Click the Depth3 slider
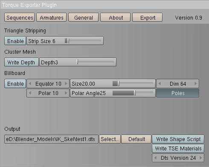Image resolution: width=209 pixels, height=167 pixels. (x=78, y=62)
